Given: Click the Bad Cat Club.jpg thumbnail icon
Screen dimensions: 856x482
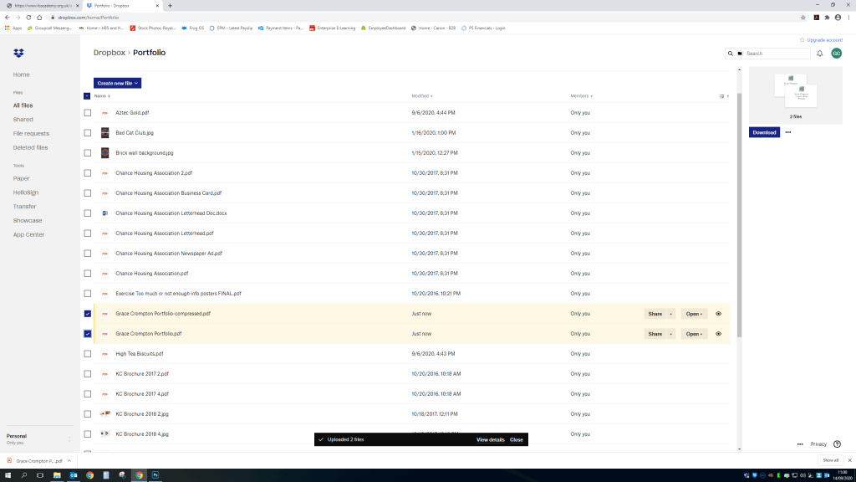Looking at the screenshot, I should [x=104, y=133].
